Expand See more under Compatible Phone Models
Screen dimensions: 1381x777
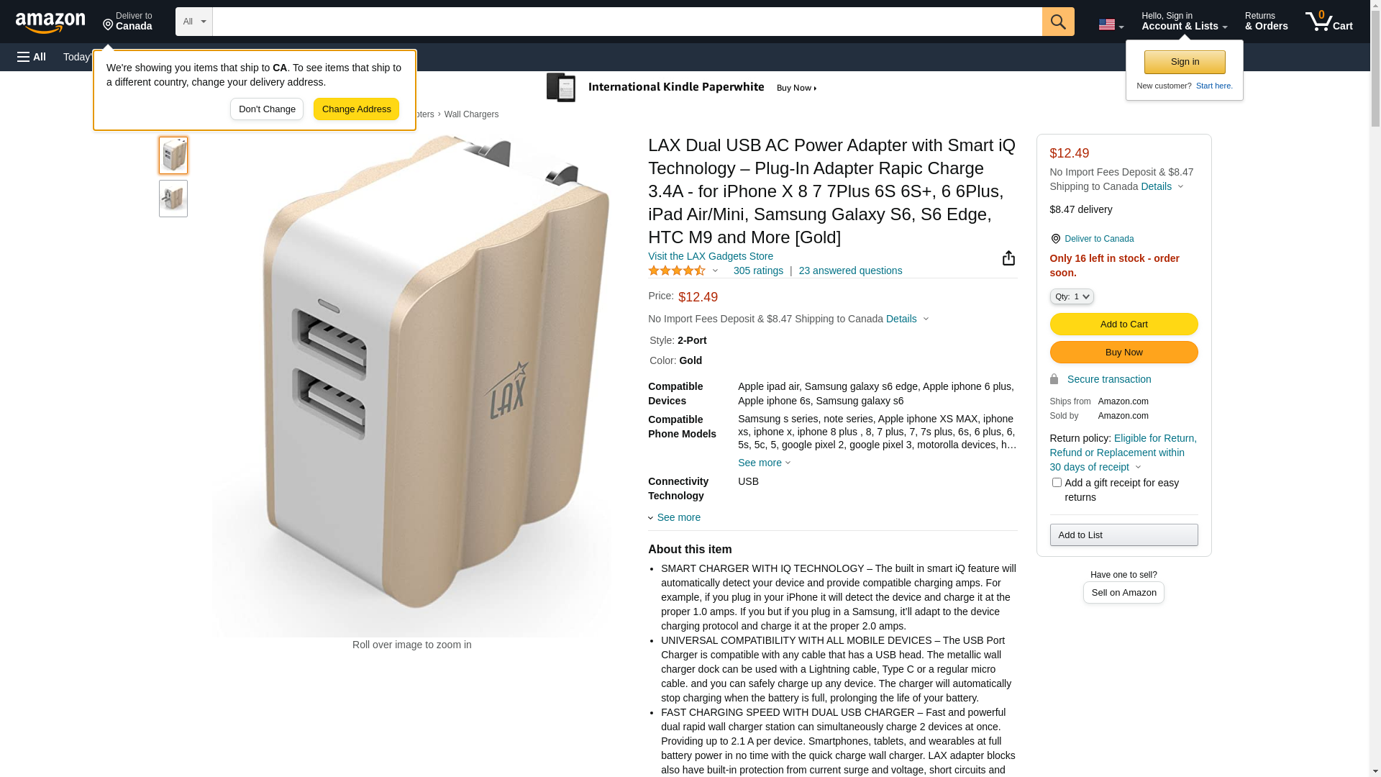[764, 463]
